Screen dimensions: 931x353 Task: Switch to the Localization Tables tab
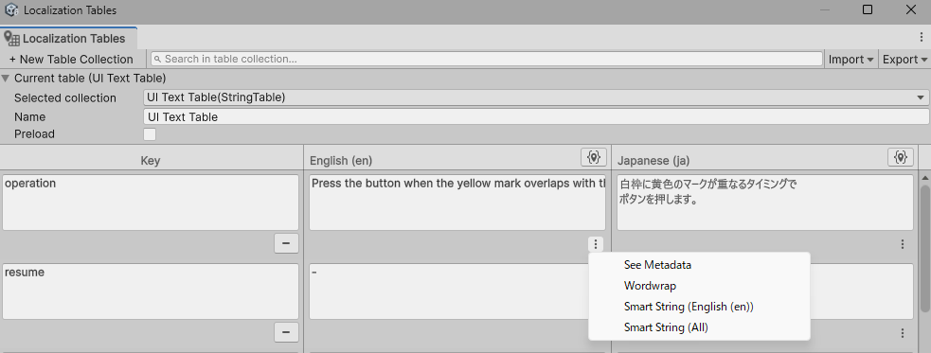click(68, 39)
